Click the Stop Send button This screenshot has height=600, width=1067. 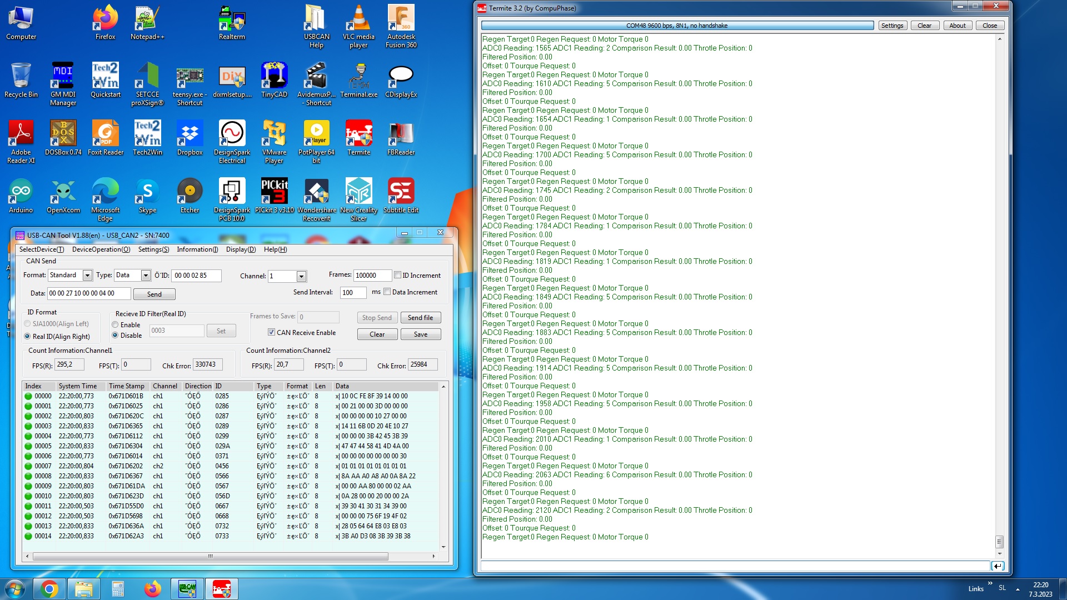pos(377,318)
